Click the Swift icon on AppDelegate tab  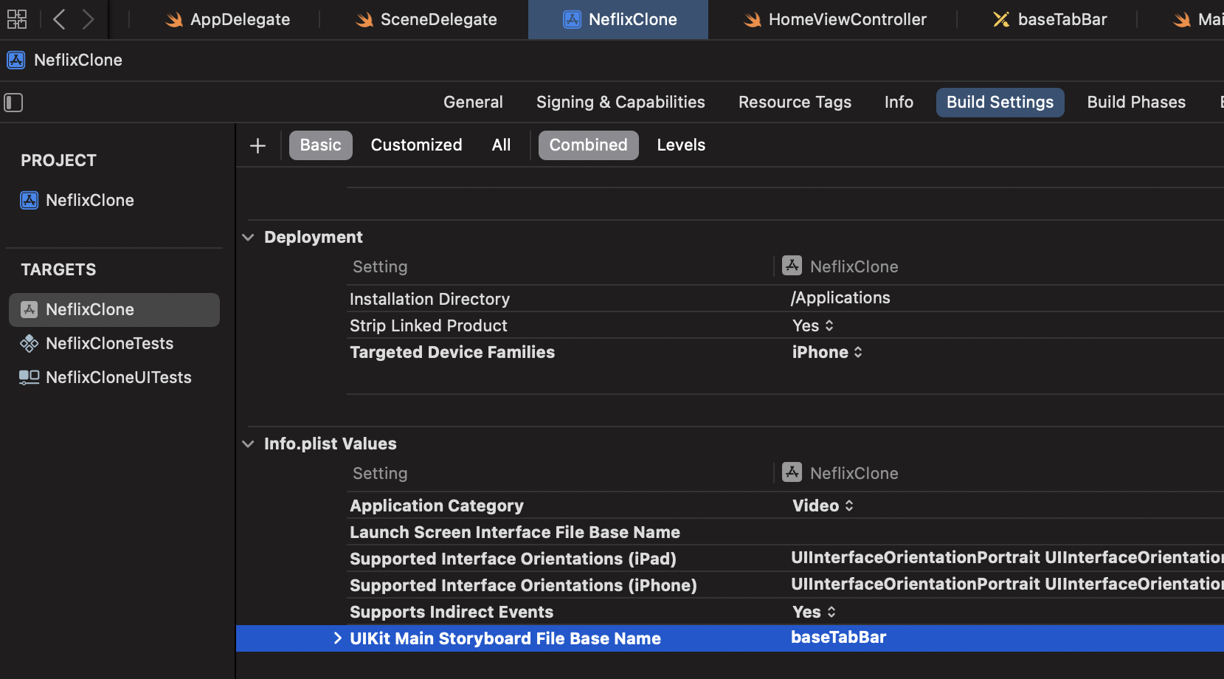(x=174, y=20)
